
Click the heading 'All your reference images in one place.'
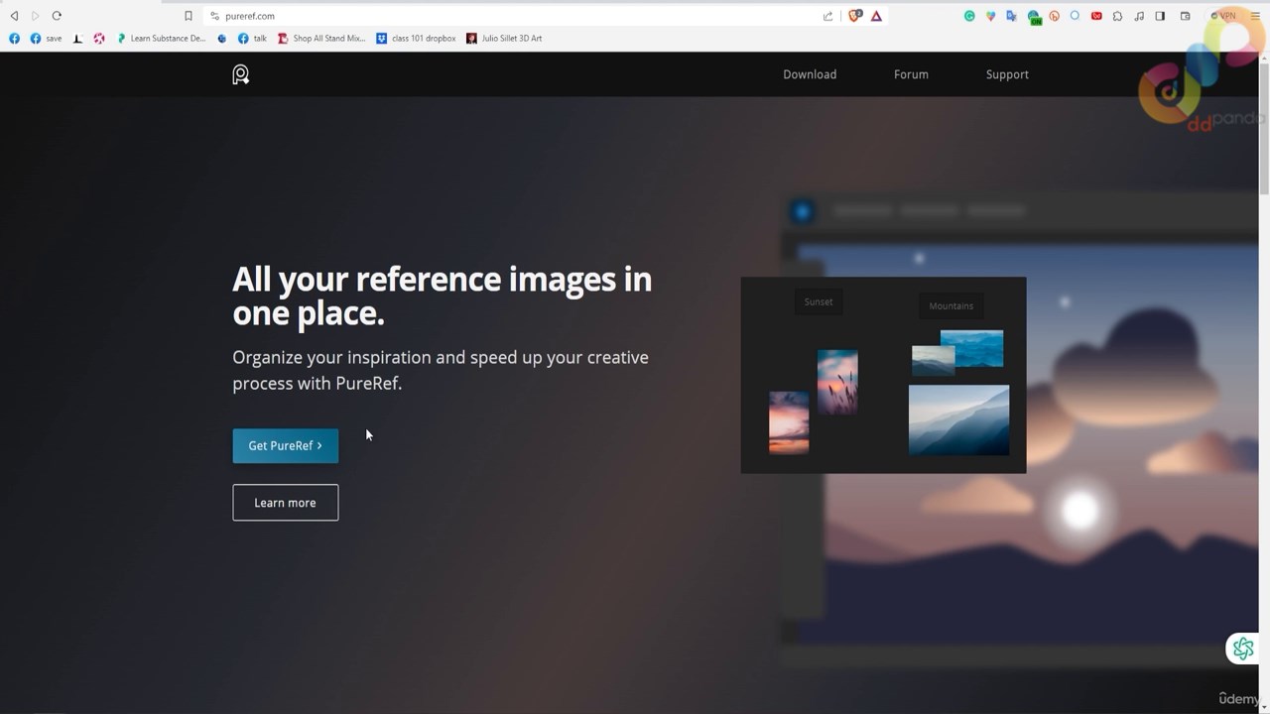click(442, 296)
